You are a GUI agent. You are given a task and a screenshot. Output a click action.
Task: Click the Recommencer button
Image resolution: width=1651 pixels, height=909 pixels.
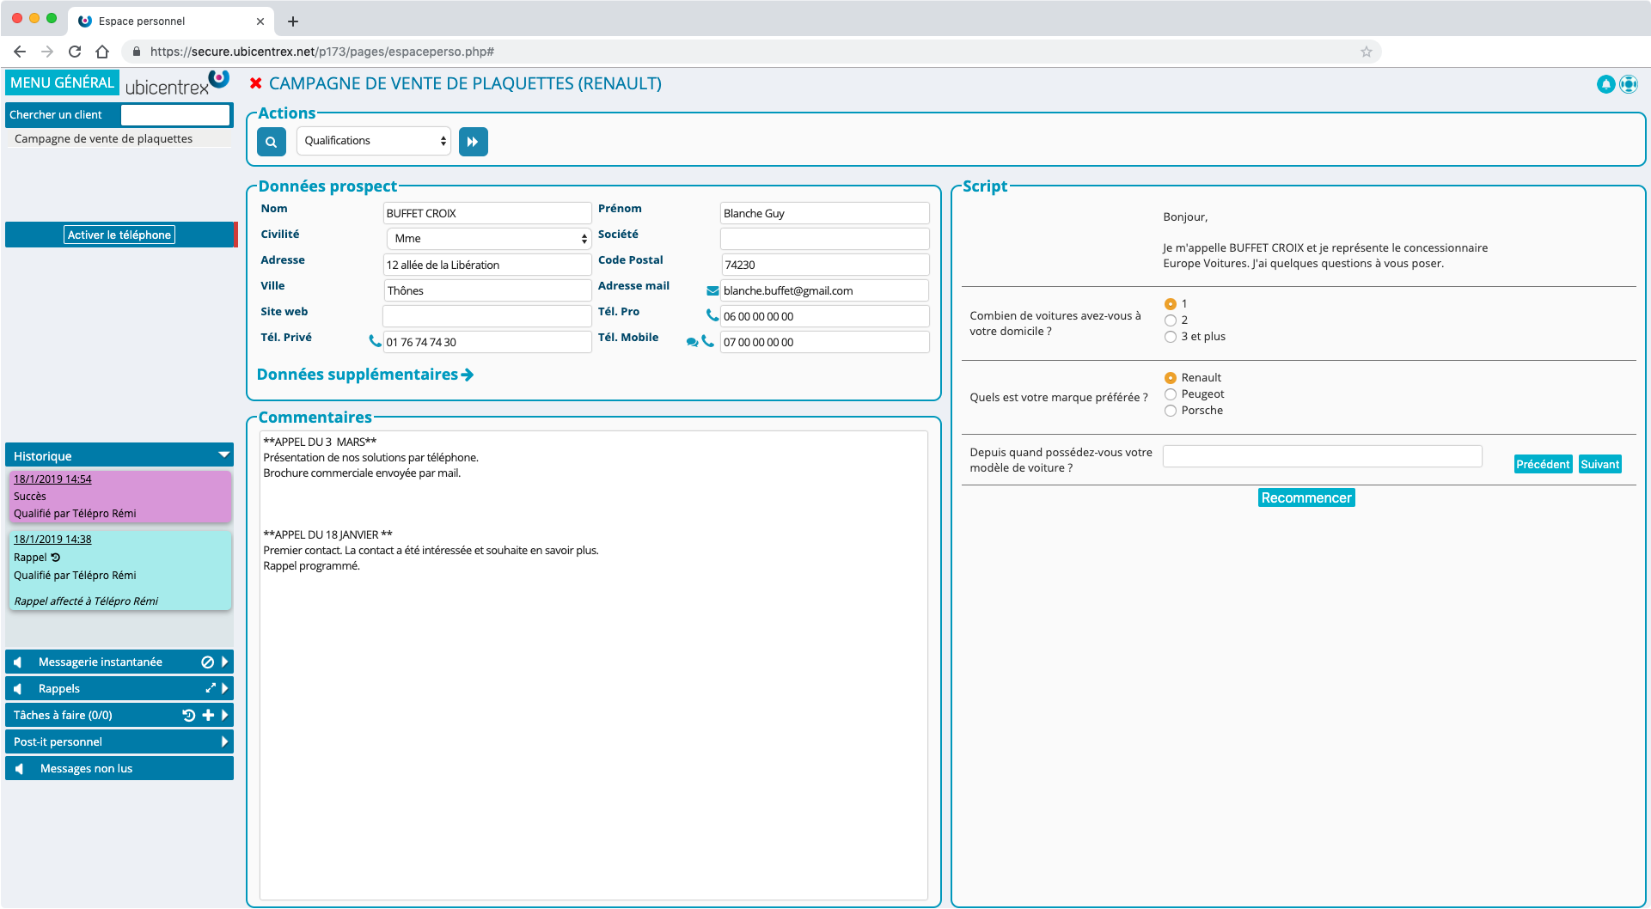[1306, 497]
